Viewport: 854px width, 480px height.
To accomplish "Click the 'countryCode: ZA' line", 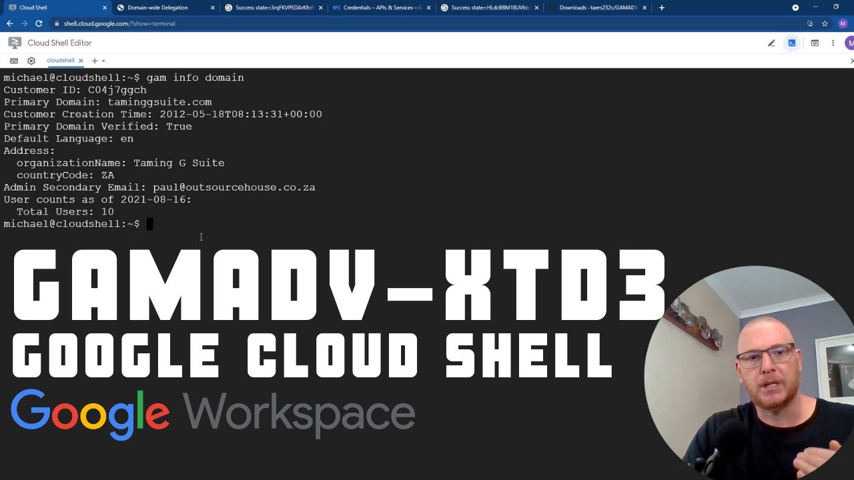I will (65, 175).
